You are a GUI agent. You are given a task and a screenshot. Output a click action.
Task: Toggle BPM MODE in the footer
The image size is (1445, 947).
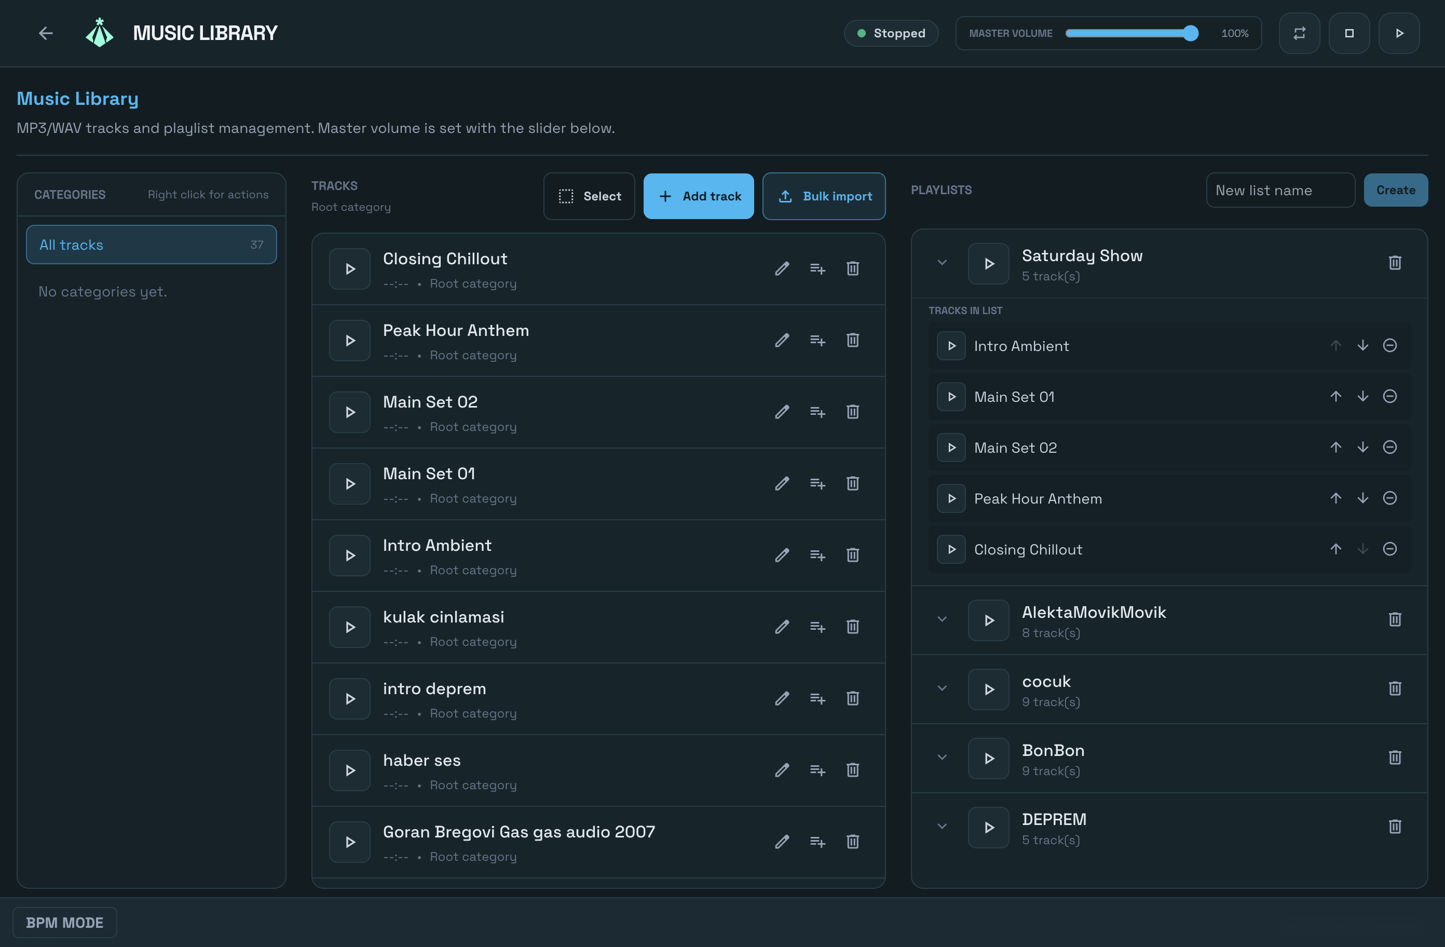(x=64, y=923)
